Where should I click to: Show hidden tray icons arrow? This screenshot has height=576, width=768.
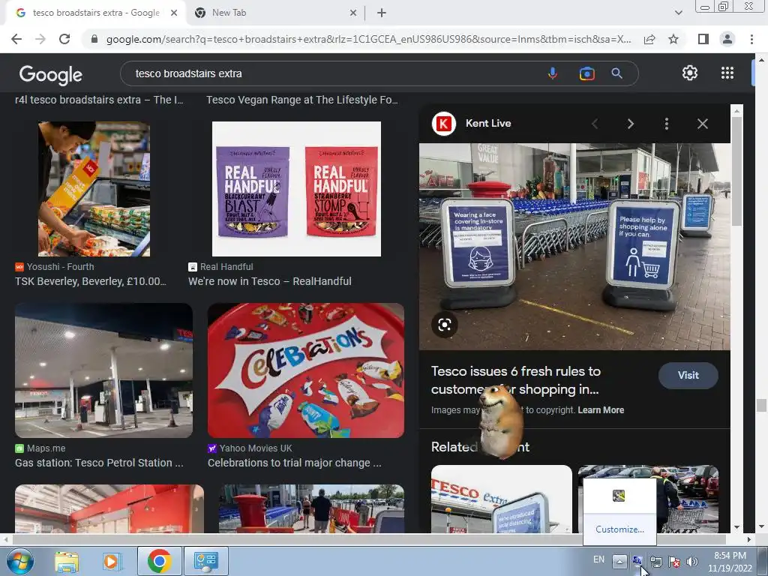click(619, 561)
